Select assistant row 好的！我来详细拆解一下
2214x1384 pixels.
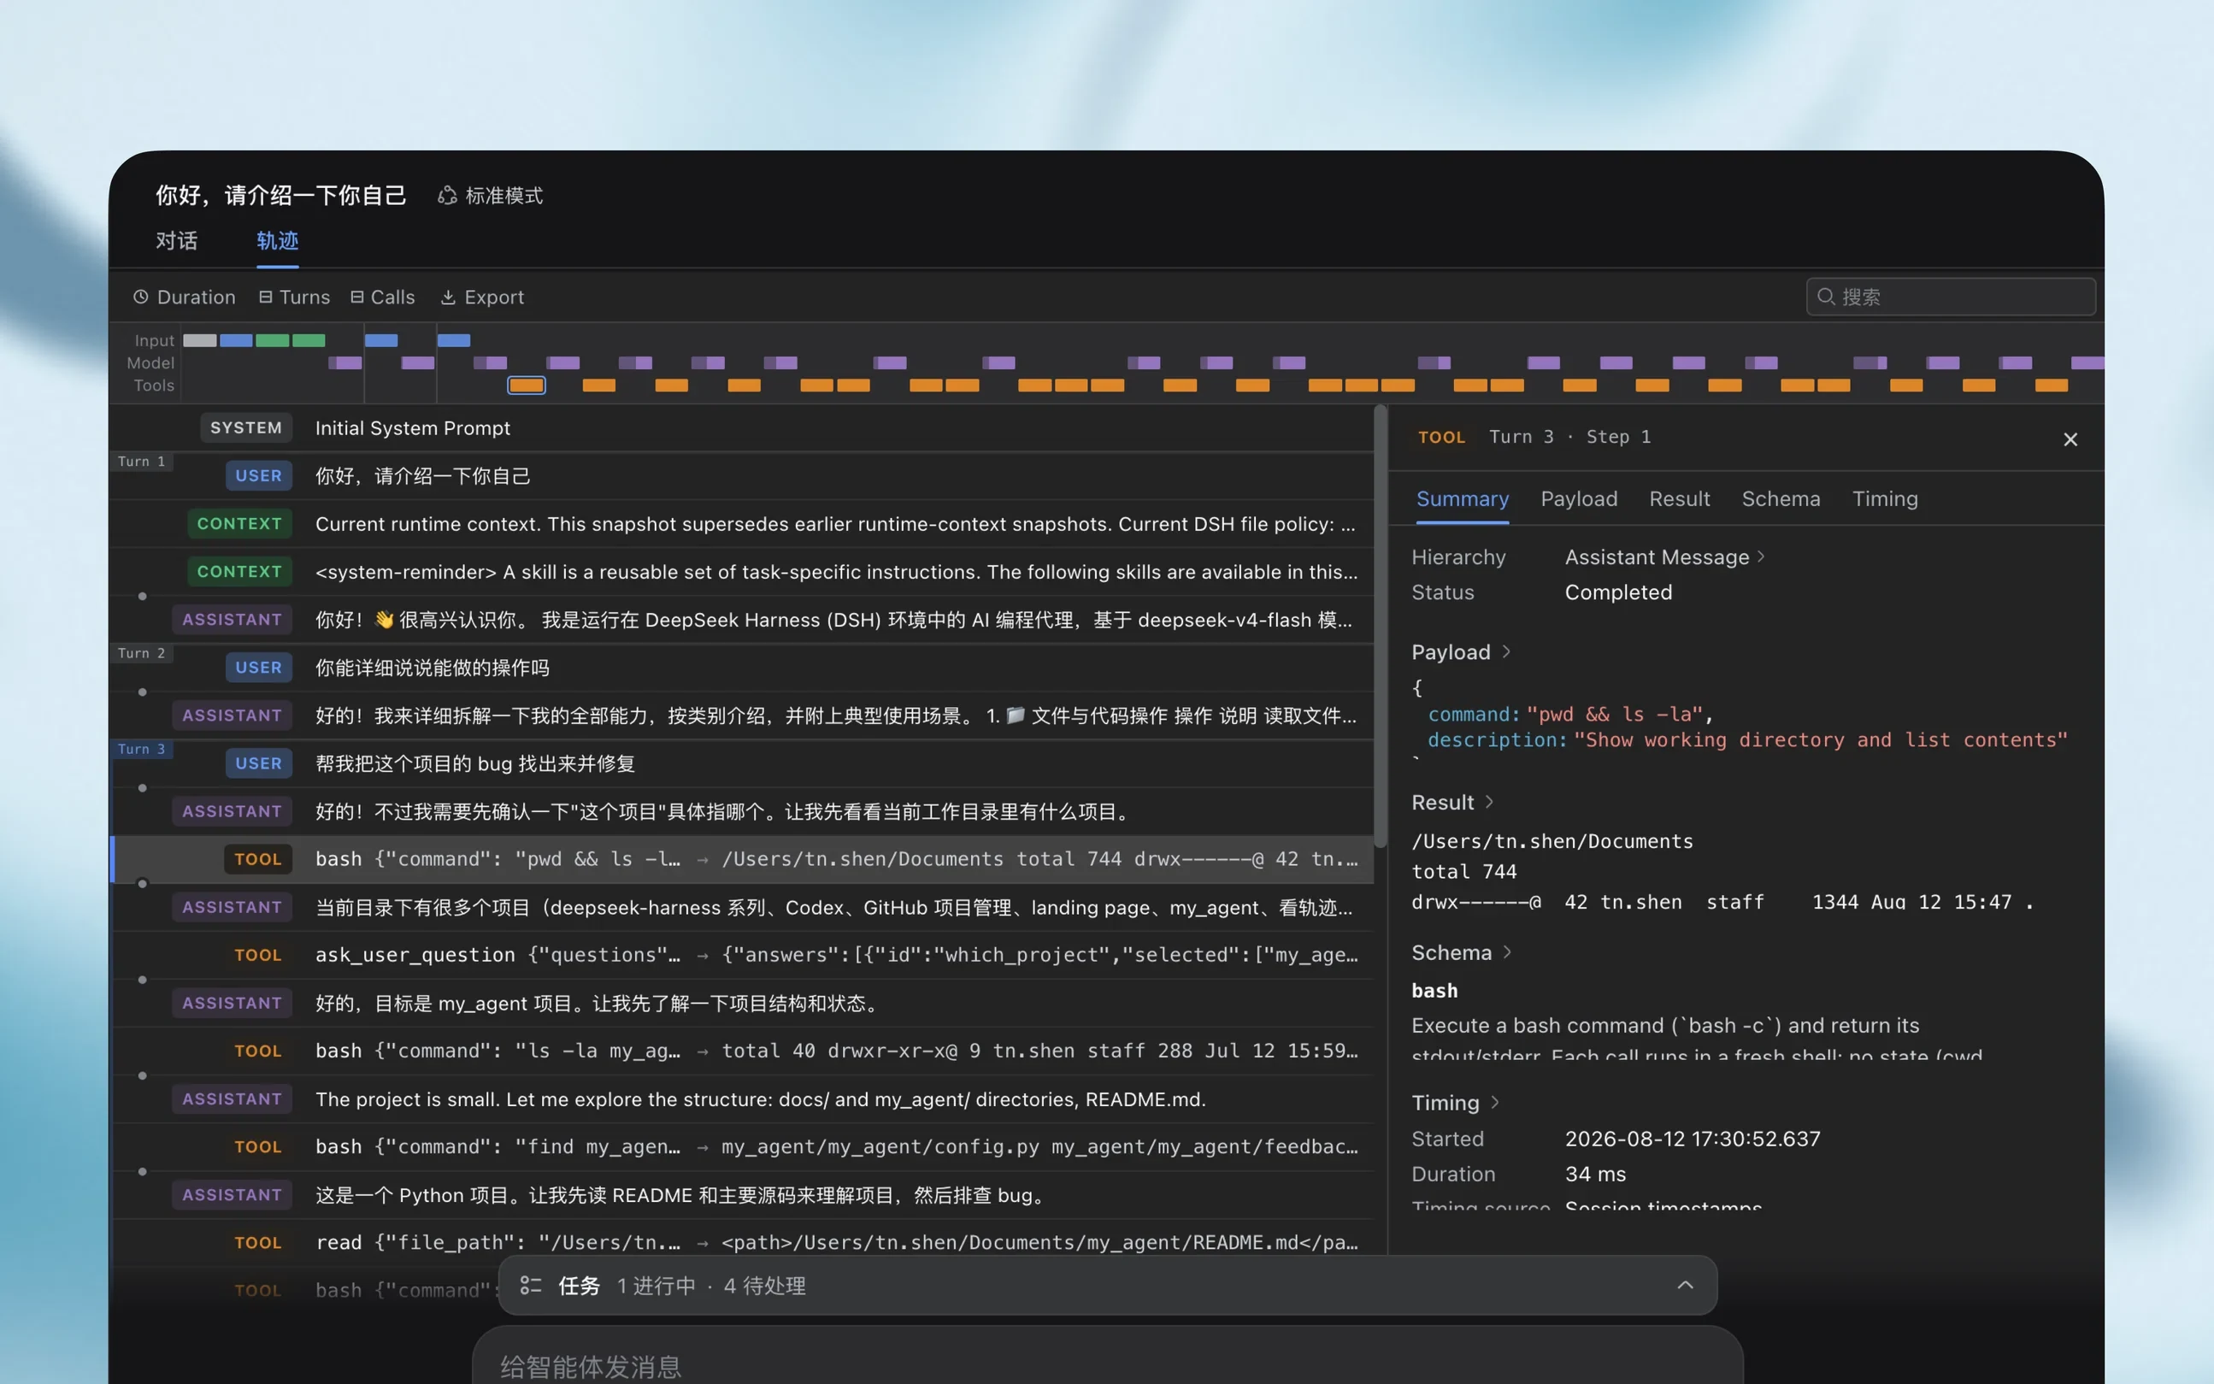[741, 715]
